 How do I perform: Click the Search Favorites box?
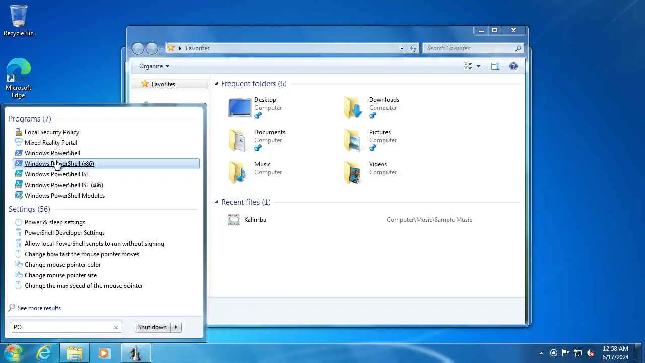coord(473,48)
